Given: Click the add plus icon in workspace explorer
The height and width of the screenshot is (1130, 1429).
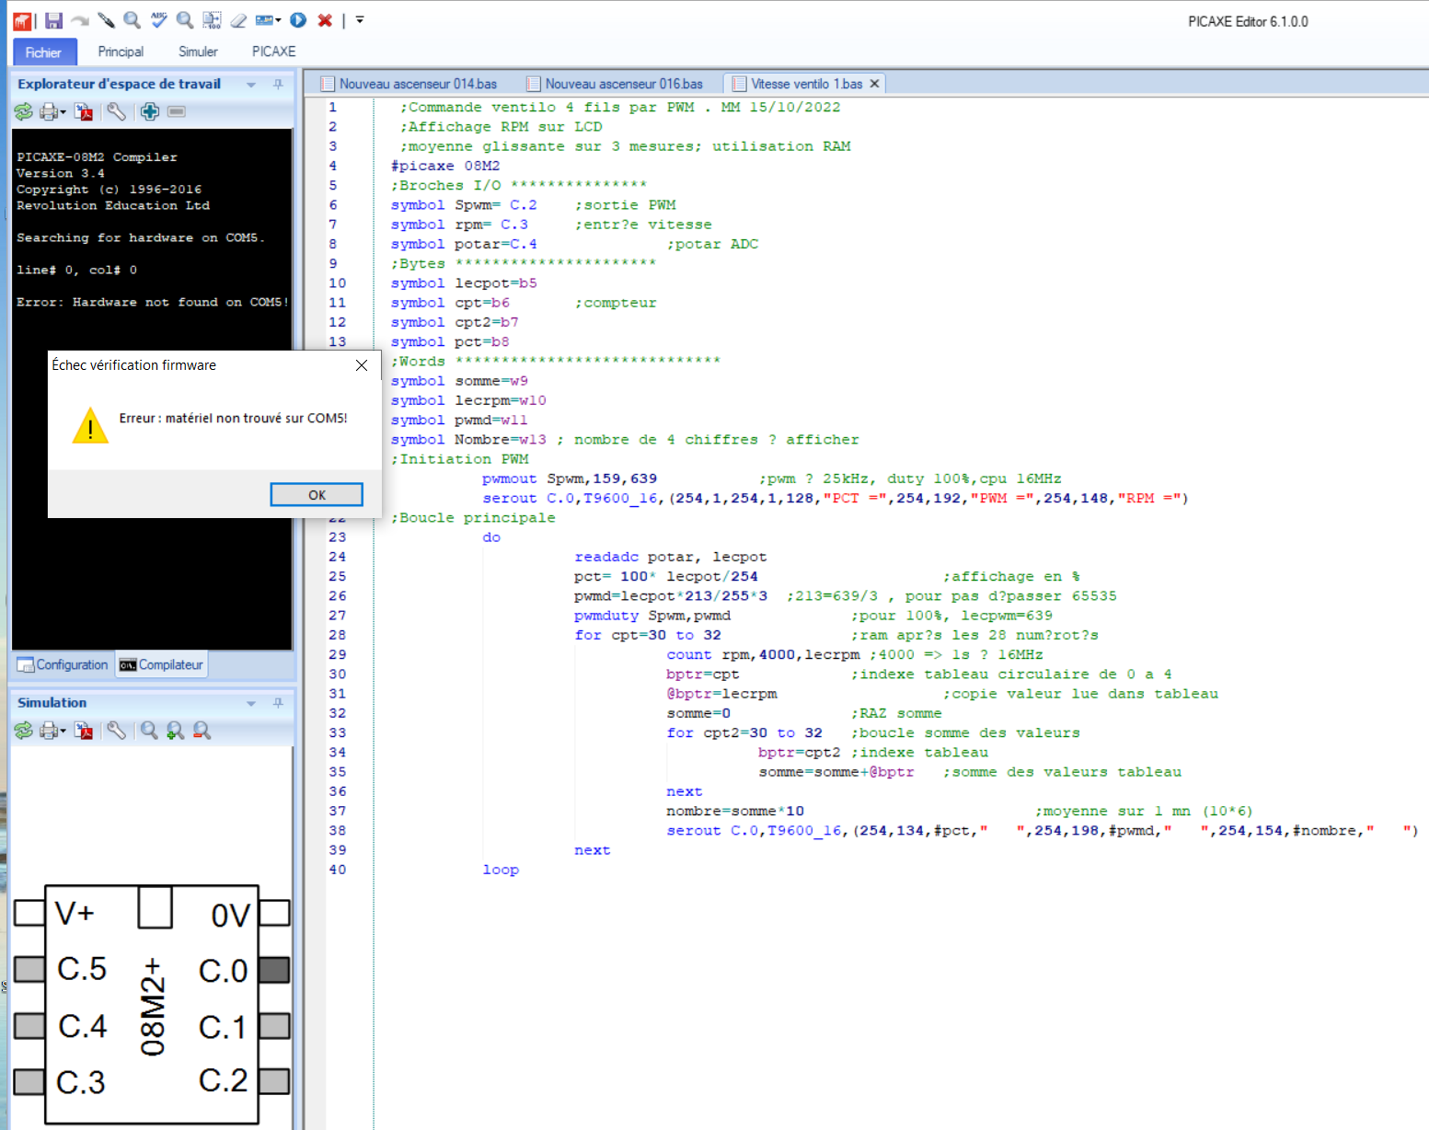Looking at the screenshot, I should 150,112.
